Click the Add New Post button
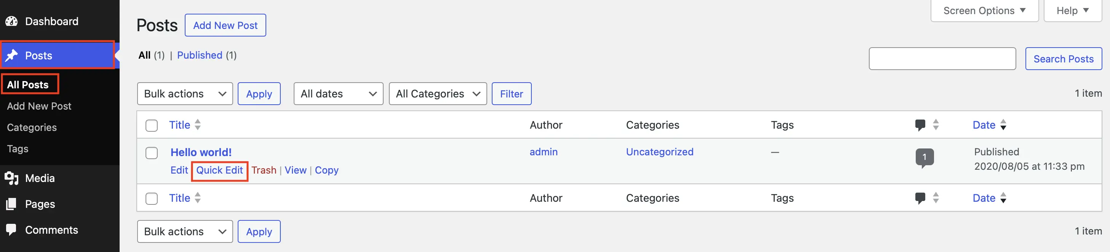1110x252 pixels. pyautogui.click(x=225, y=25)
